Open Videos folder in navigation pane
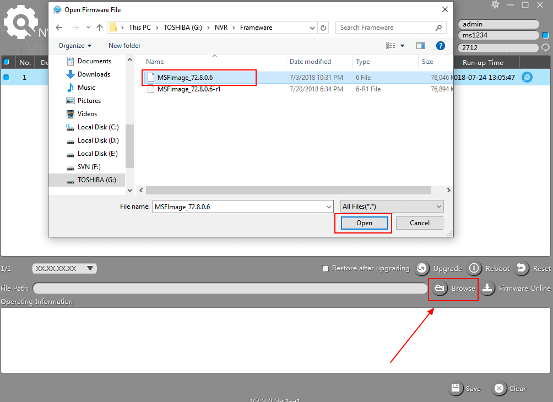This screenshot has height=402, width=553. click(87, 114)
